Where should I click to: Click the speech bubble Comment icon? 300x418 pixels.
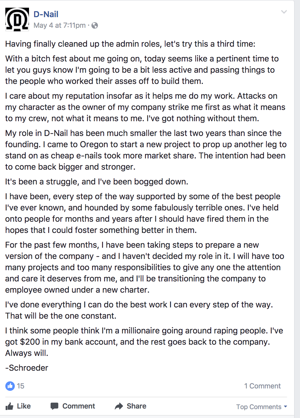(54, 406)
